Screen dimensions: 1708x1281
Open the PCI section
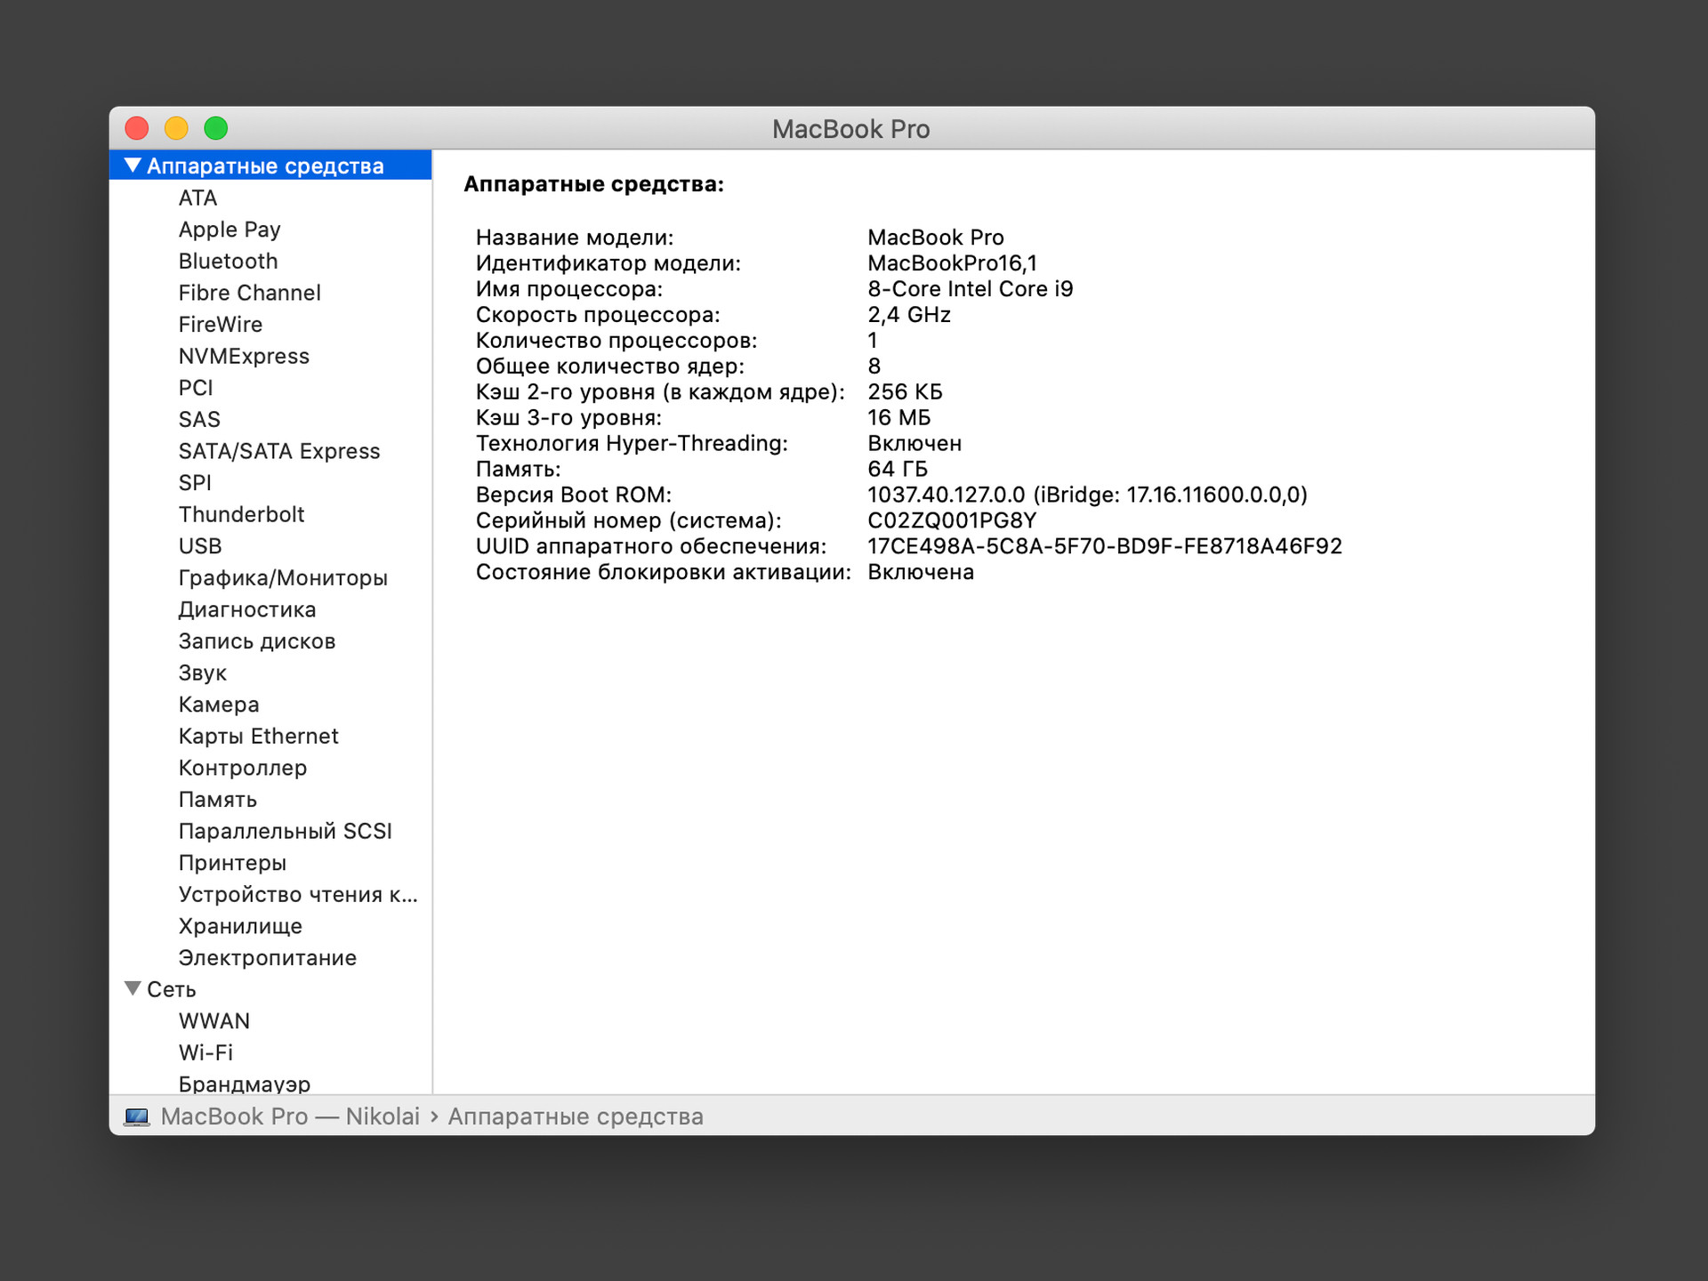[x=196, y=388]
